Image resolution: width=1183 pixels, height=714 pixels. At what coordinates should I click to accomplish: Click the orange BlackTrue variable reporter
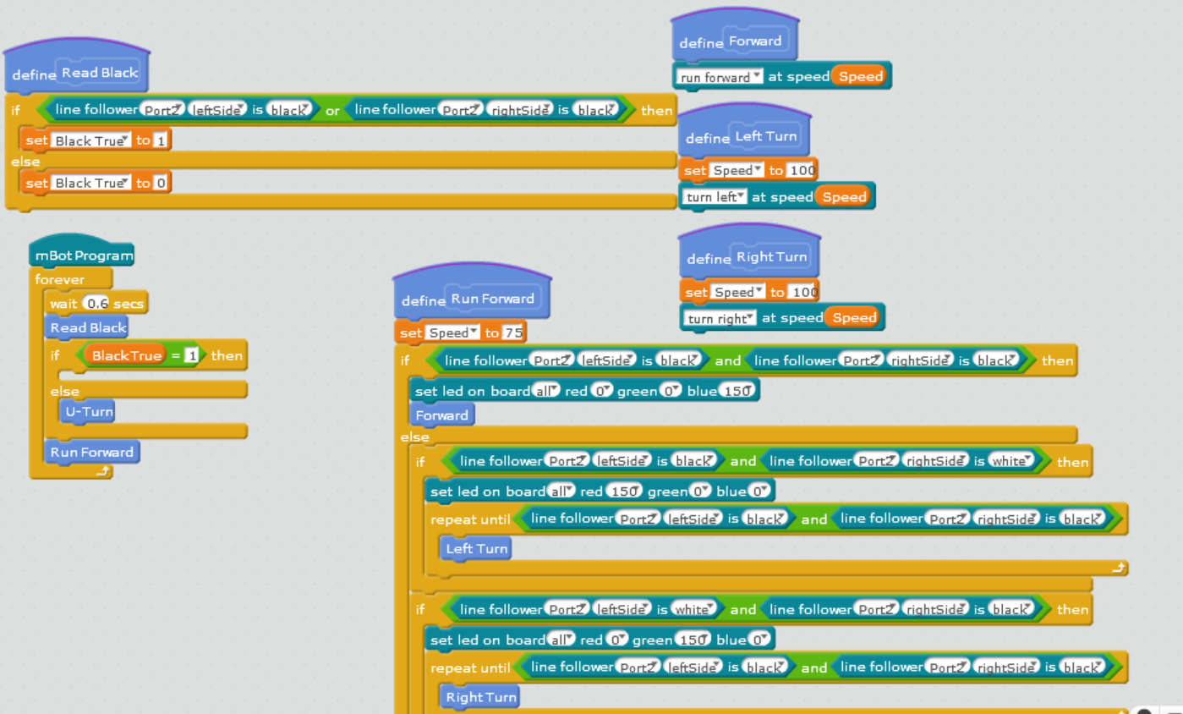(x=126, y=356)
